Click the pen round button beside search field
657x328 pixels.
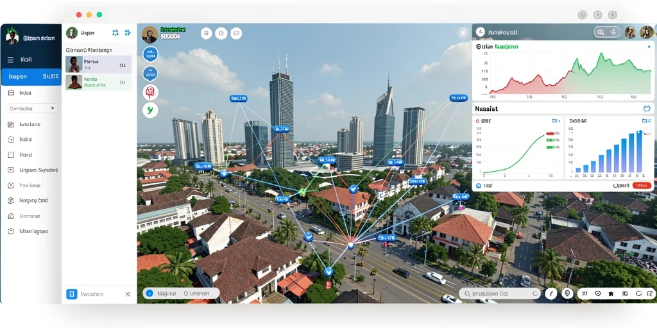pyautogui.click(x=550, y=293)
